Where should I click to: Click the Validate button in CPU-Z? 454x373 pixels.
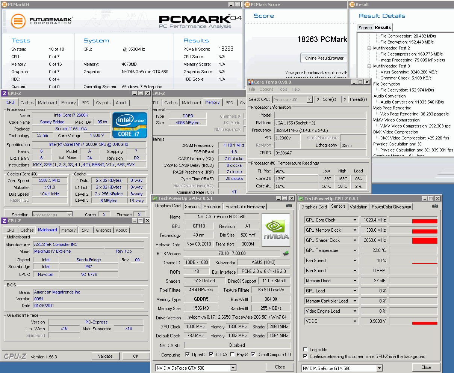pos(105,356)
